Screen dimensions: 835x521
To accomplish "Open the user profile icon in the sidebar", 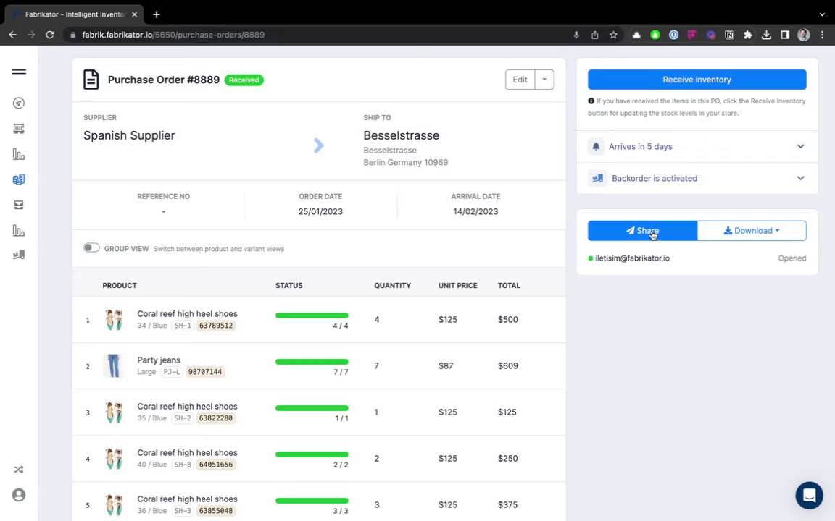I will coord(19,495).
